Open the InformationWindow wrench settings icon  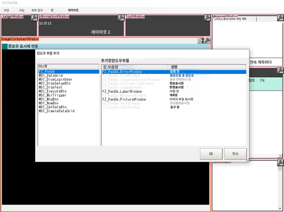pos(121,18)
